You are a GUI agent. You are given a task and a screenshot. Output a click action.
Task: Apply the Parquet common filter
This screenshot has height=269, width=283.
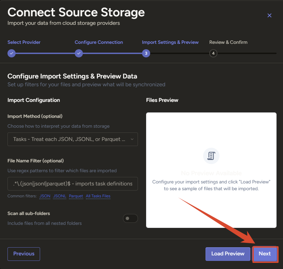[76, 196]
